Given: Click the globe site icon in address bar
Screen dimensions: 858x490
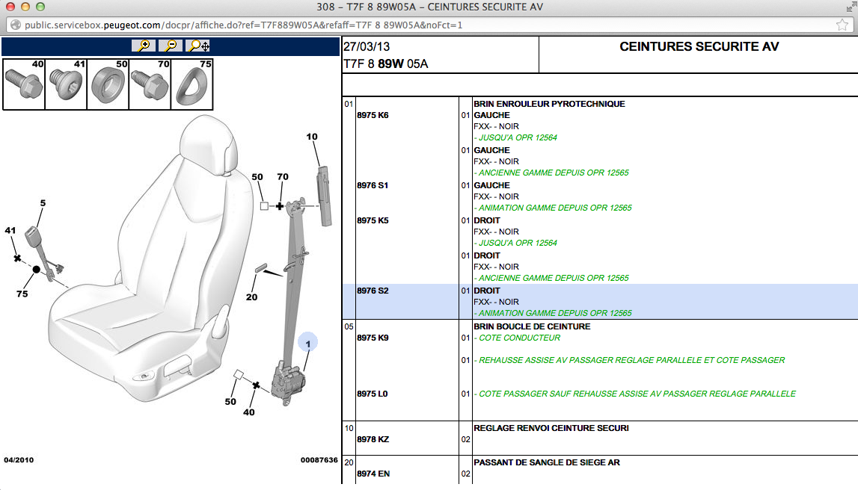Looking at the screenshot, I should [15, 25].
